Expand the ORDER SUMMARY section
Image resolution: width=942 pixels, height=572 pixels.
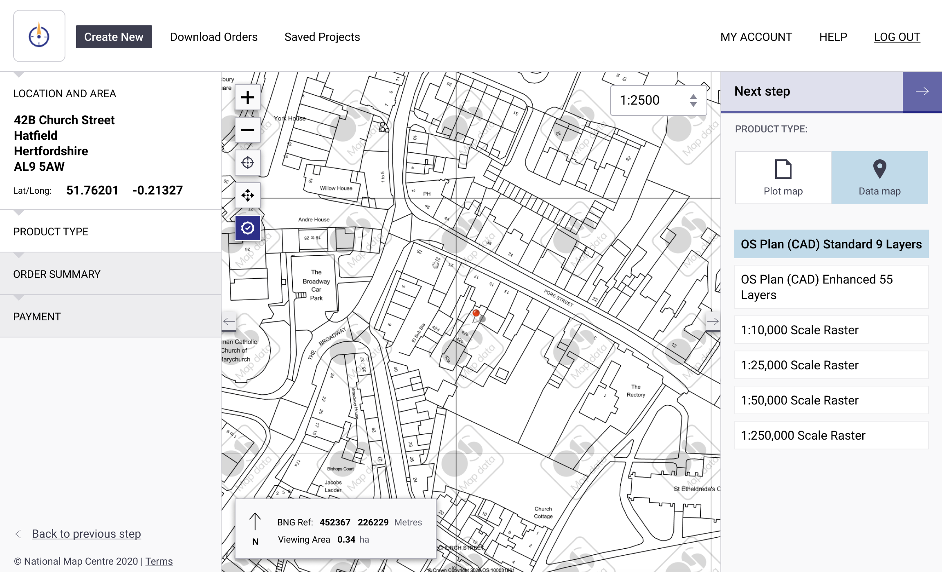tap(57, 274)
